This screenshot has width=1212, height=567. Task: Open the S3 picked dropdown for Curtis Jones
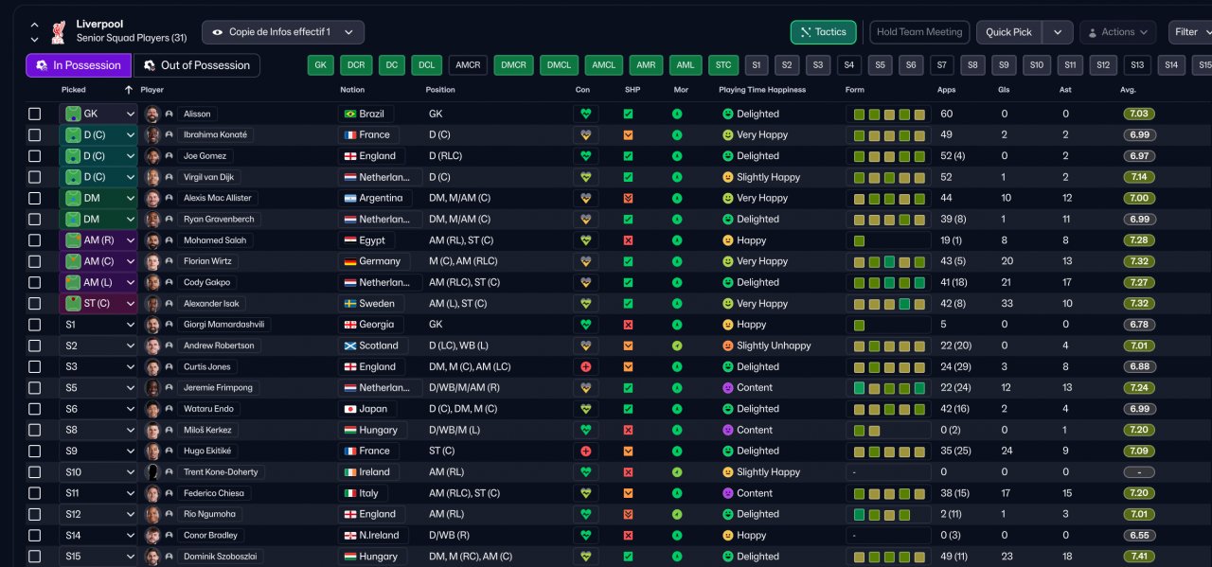pyautogui.click(x=98, y=366)
